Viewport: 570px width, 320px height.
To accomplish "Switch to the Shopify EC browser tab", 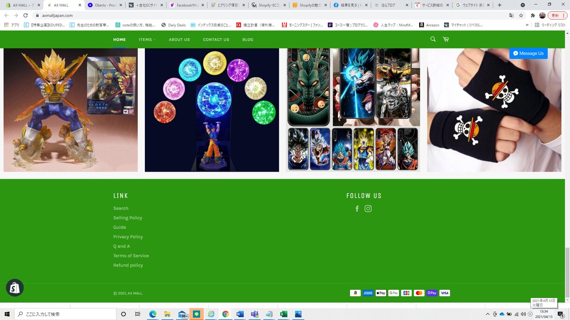I will [x=269, y=5].
